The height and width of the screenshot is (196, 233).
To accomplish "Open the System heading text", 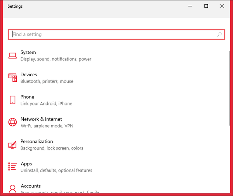I will pyautogui.click(x=28, y=52).
